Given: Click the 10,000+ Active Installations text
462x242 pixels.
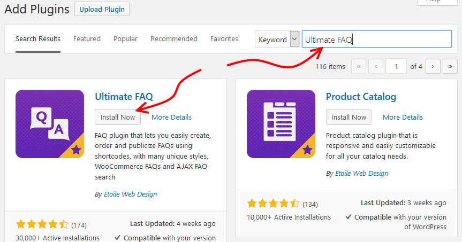Looking at the screenshot, I should pos(289,217).
